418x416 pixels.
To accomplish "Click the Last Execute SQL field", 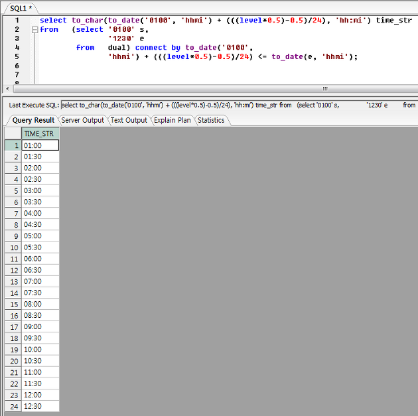I will coord(239,105).
